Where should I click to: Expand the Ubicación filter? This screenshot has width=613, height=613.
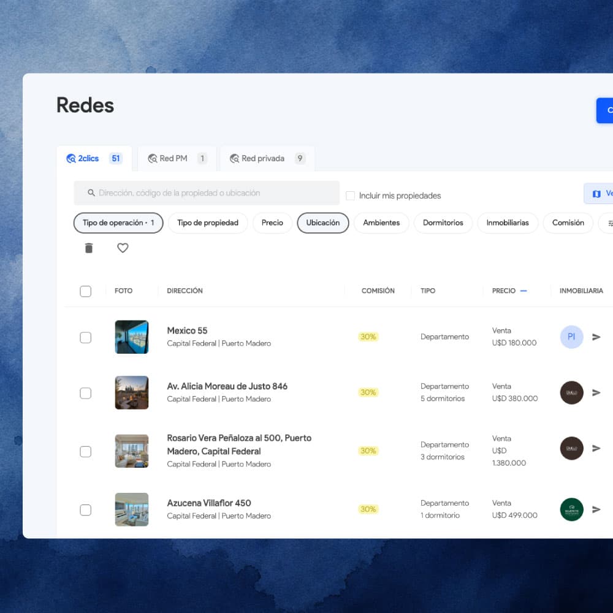click(x=323, y=223)
